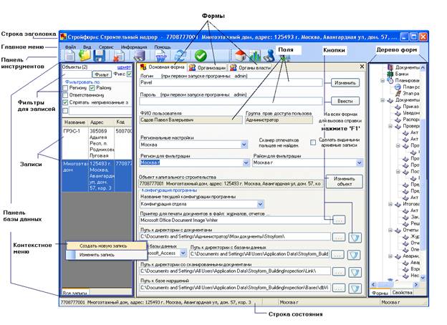The width and height of the screenshot is (447, 325).
Task: Click shield icon beside documents directory path
Action: pos(355,237)
